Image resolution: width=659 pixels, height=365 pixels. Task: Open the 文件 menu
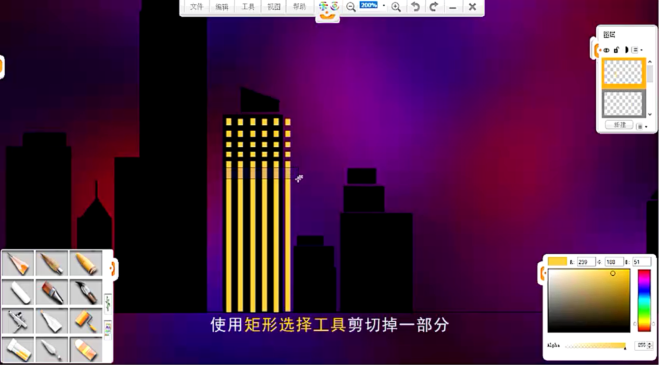(x=196, y=7)
